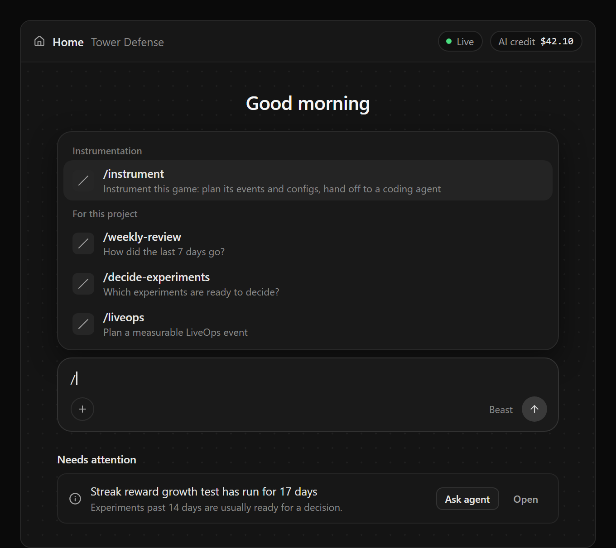Click the Ask agent button
The height and width of the screenshot is (548, 616).
point(467,499)
